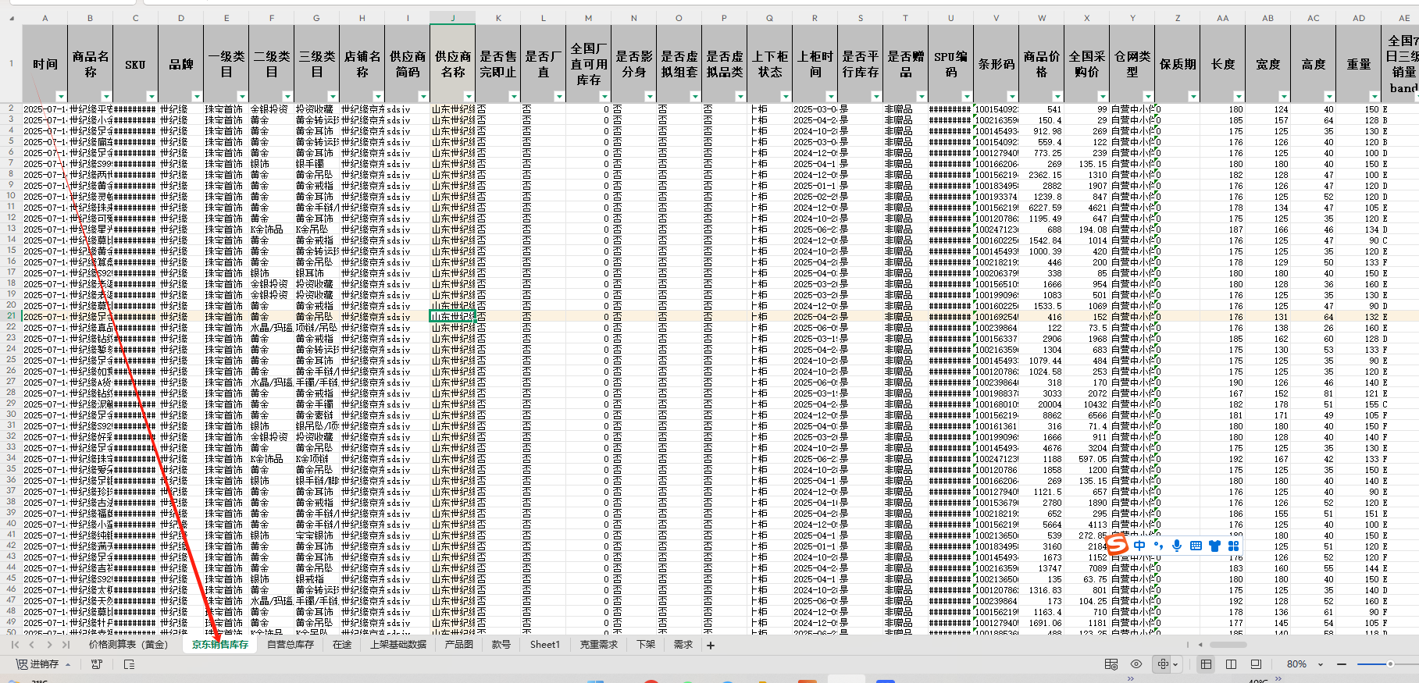Open Sogou skin shirt icon
Screen dimensions: 1419x683
point(1214,546)
